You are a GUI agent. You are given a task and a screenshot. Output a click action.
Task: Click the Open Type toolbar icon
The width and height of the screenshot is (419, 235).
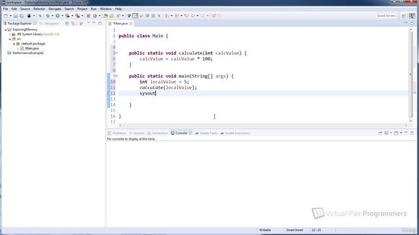[x=106, y=16]
